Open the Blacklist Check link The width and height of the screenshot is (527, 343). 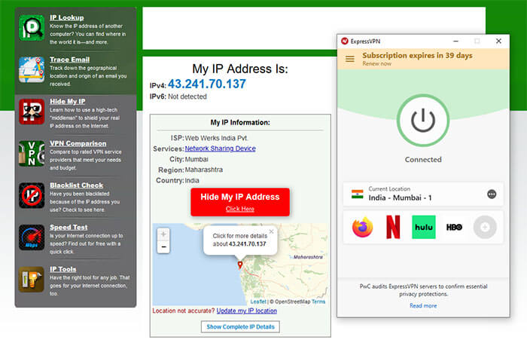click(x=77, y=185)
